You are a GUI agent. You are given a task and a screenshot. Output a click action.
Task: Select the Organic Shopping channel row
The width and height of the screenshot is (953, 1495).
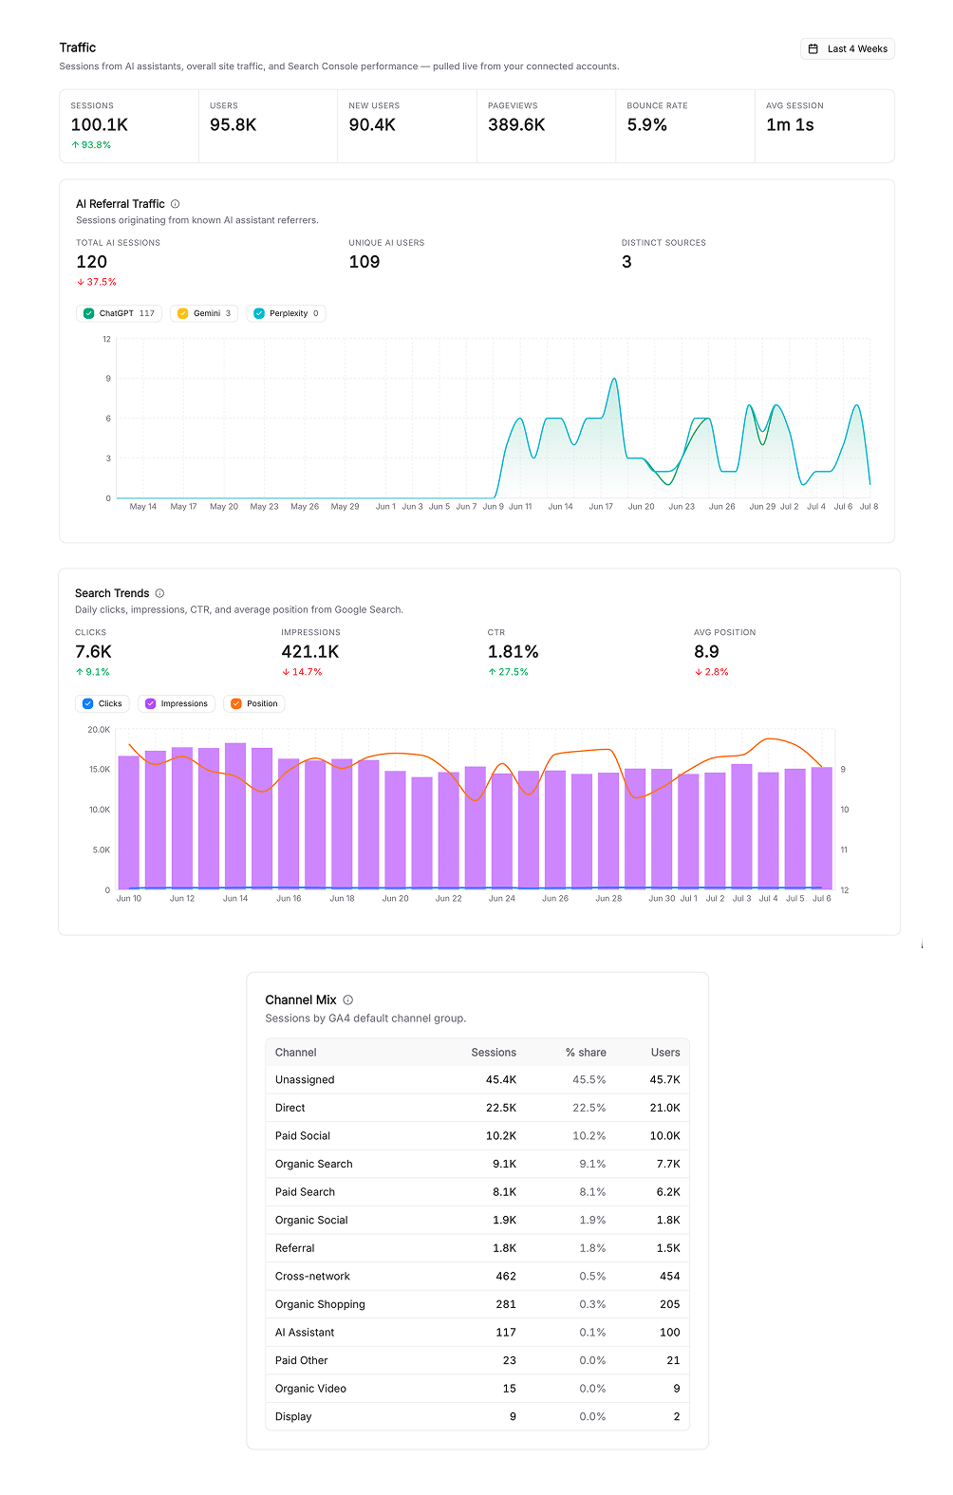click(x=477, y=1304)
